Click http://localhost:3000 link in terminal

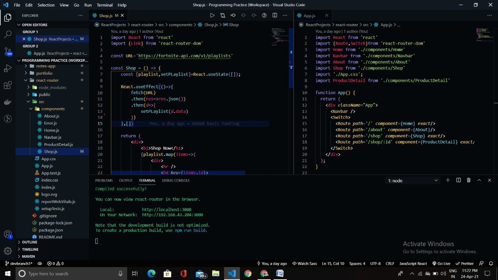tap(166, 210)
